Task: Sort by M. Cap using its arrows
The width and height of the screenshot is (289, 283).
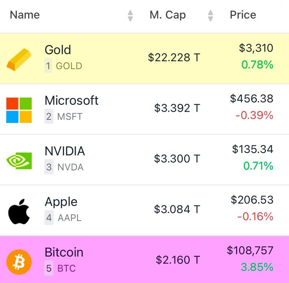Action: pyautogui.click(x=210, y=16)
